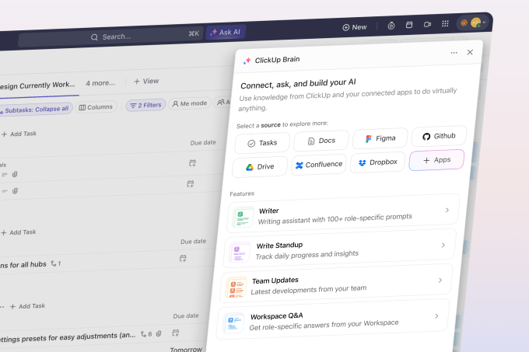Toggle Me mode filter
This screenshot has height=352, width=529.
tap(189, 103)
